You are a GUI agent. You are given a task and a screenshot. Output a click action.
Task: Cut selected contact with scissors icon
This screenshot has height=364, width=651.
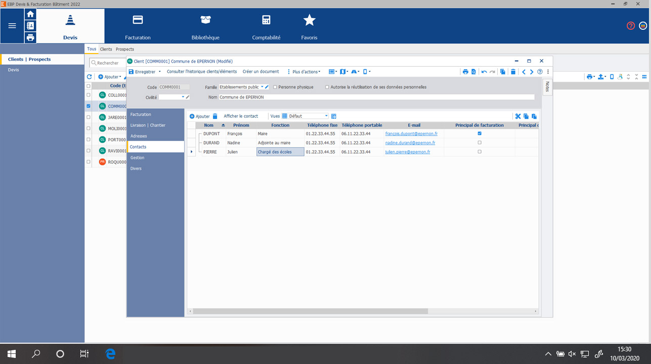tap(518, 116)
